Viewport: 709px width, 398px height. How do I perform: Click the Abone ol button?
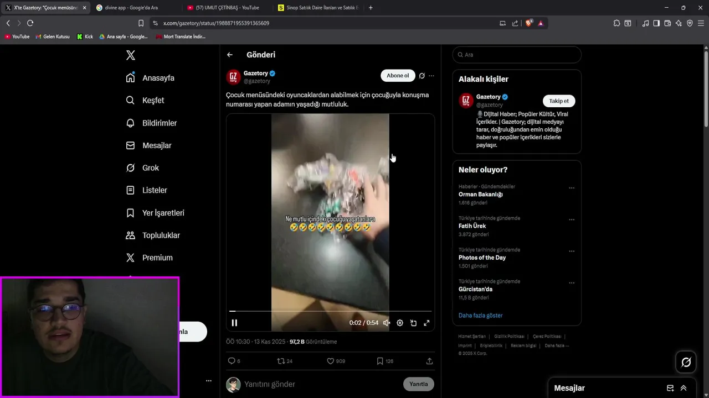pos(398,76)
